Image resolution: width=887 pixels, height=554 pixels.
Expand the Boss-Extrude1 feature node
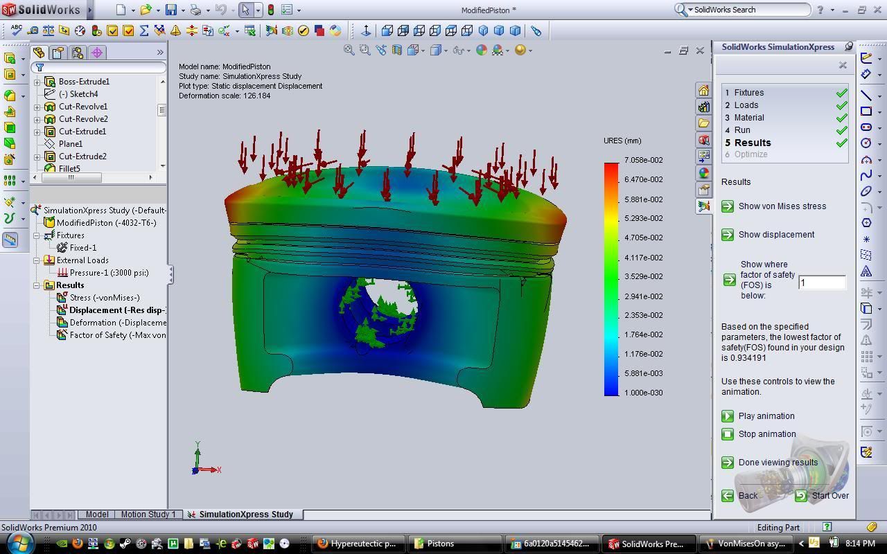(x=37, y=82)
